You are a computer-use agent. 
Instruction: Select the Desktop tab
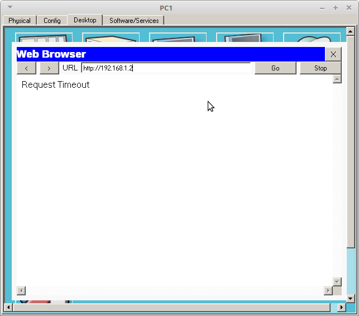coord(85,20)
